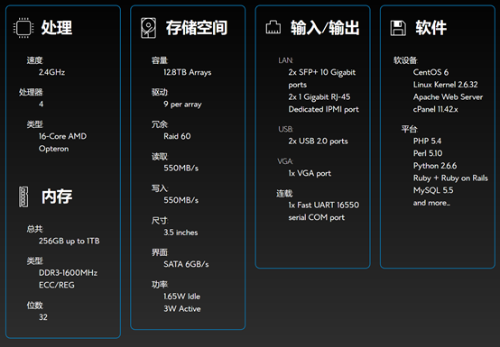Click the 256GB up to 1TB value
500x347 pixels.
(x=69, y=241)
